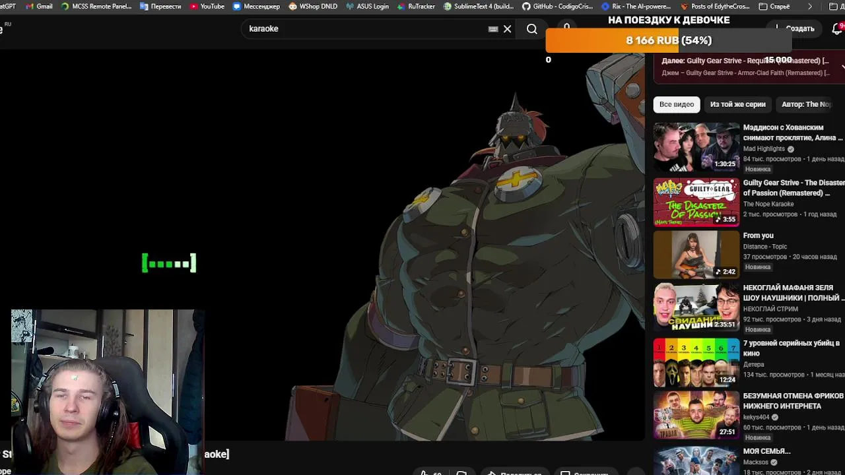The width and height of the screenshot is (845, 475).
Task: Select the Из той же серии chip
Action: tap(737, 104)
